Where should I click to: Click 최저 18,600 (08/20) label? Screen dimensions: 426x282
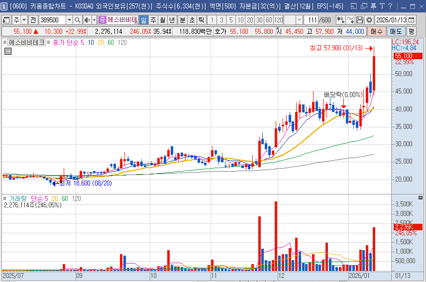[x=85, y=183]
